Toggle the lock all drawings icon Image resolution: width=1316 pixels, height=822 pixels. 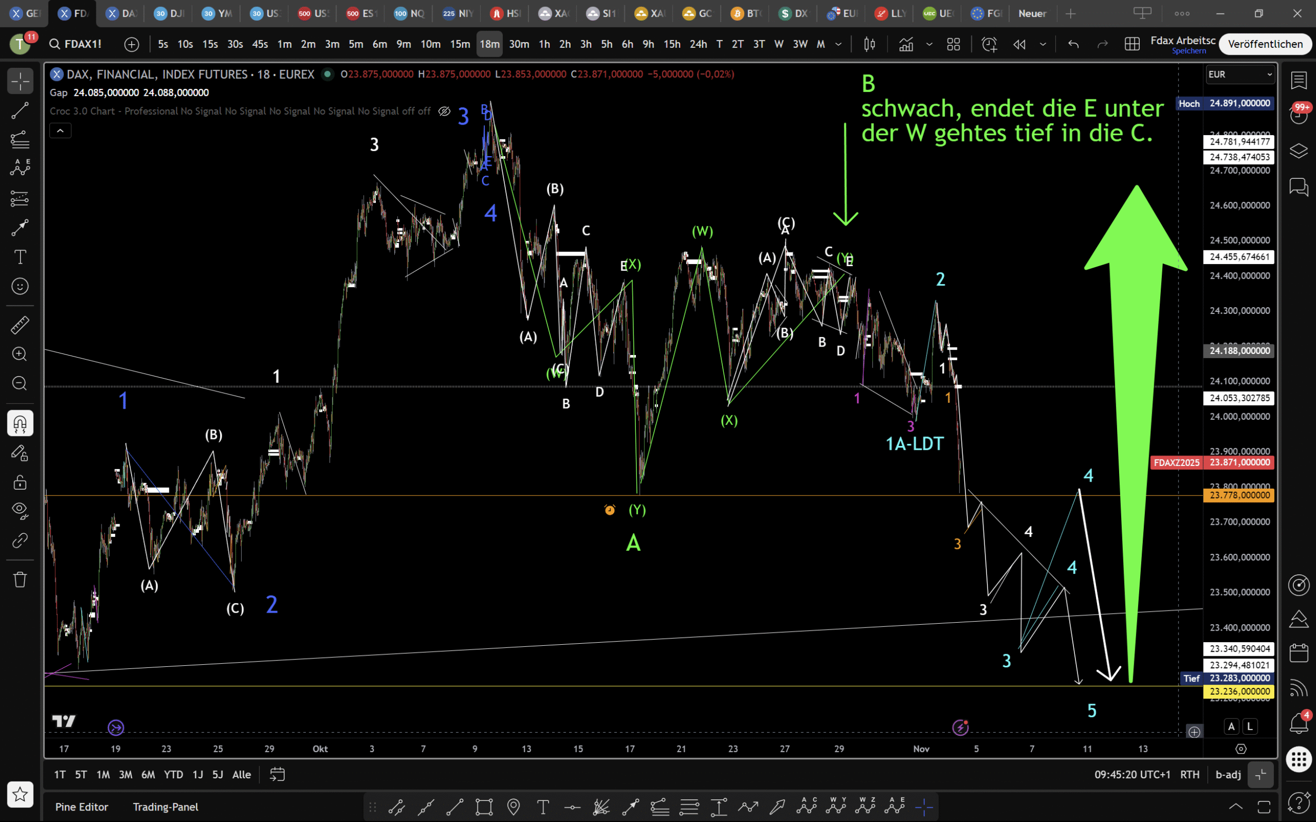point(20,482)
